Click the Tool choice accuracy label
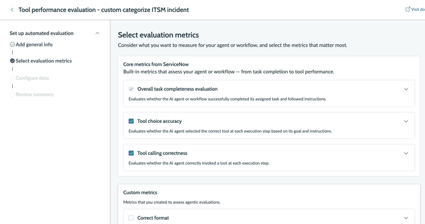The image size is (425, 224). click(159, 121)
